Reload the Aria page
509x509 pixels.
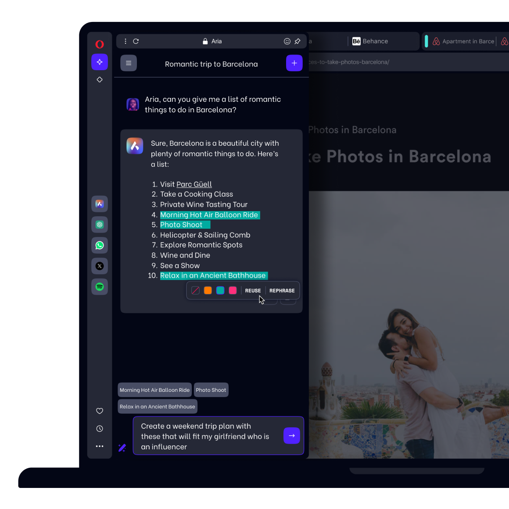point(136,41)
